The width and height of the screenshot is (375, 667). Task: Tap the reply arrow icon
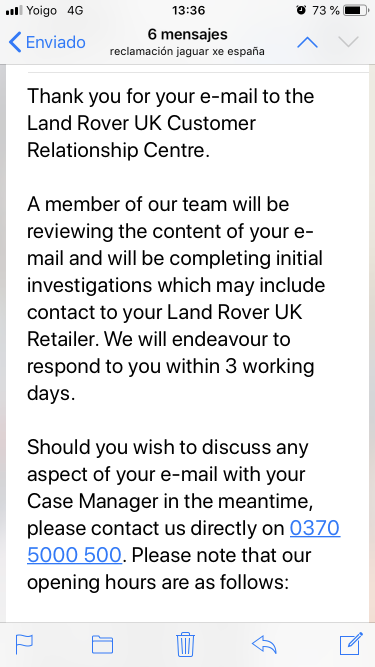tap(264, 643)
